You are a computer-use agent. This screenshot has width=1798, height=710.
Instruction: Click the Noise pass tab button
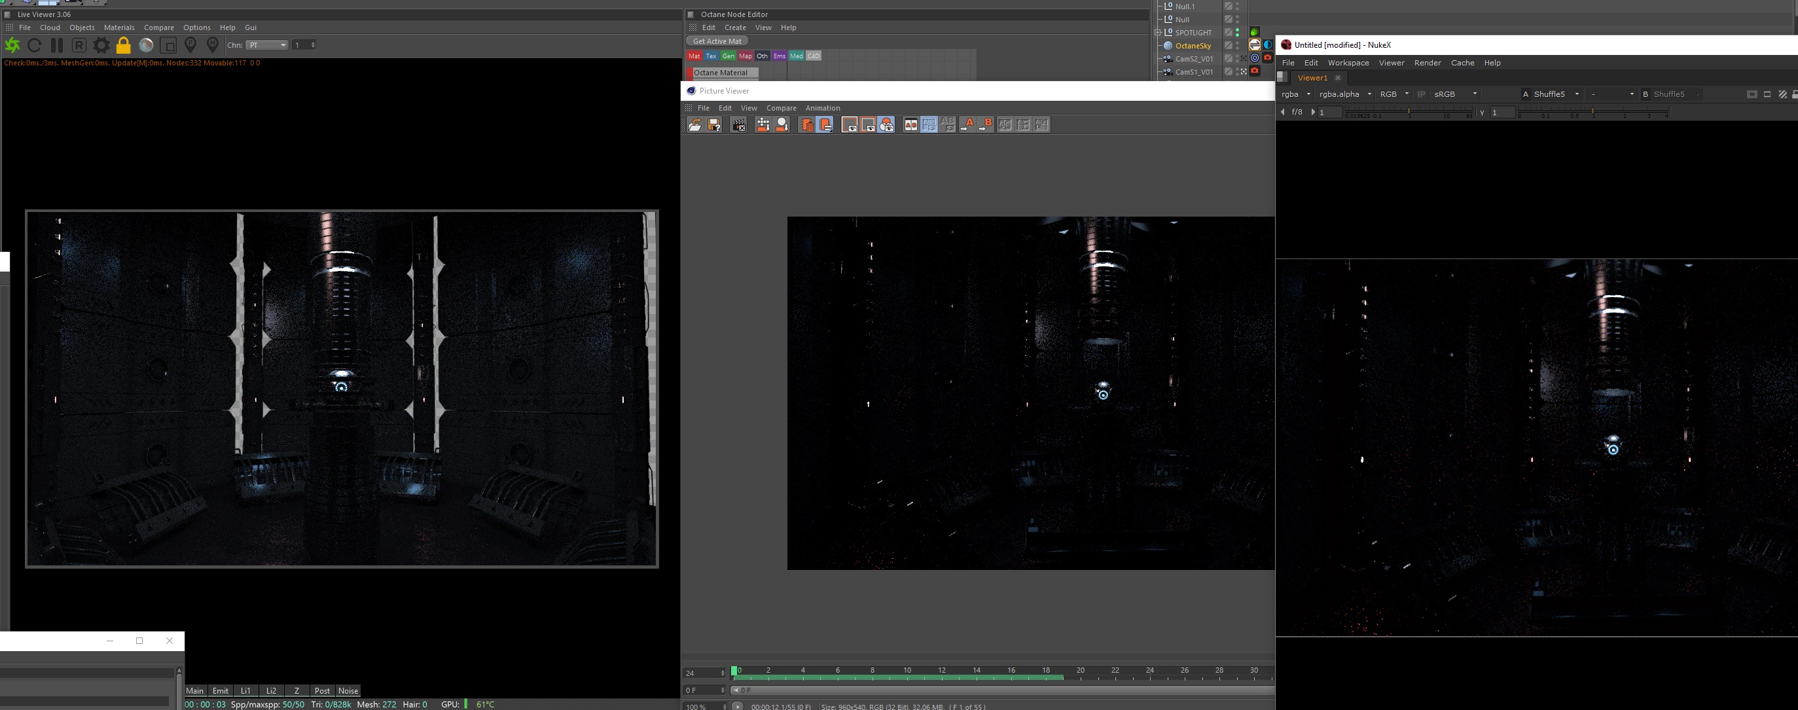[348, 690]
